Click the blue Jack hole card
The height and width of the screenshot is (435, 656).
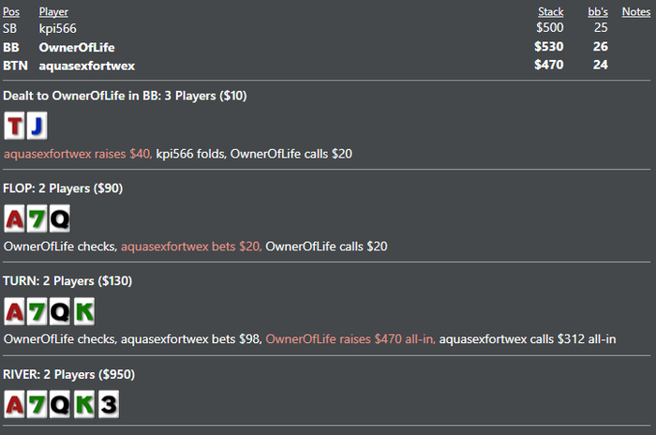coord(36,127)
